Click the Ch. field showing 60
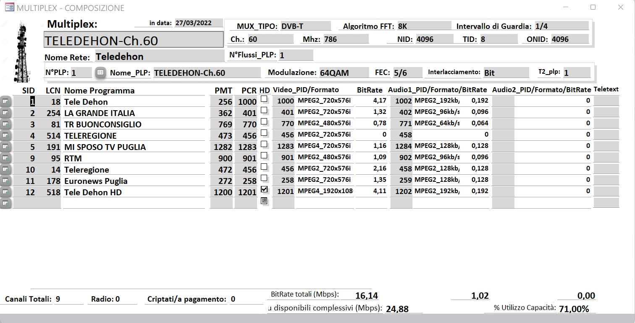Screen dimensions: 635x323 pyautogui.click(x=270, y=39)
